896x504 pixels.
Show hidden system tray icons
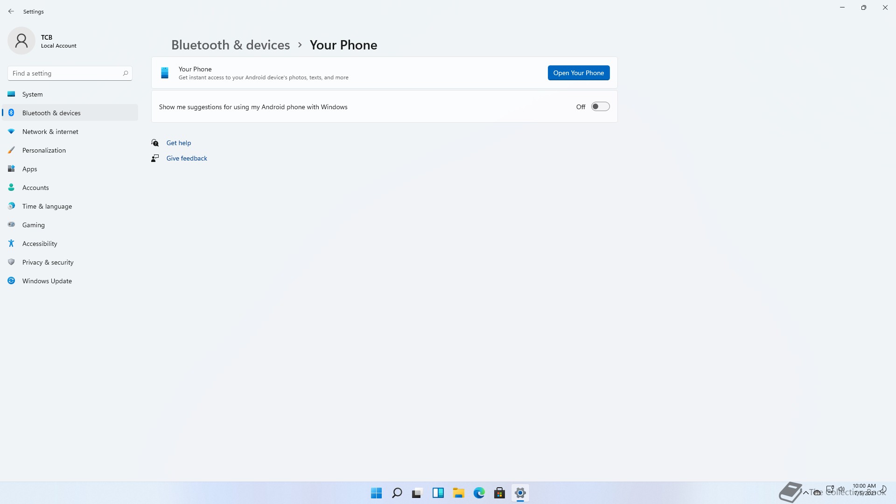tap(805, 492)
